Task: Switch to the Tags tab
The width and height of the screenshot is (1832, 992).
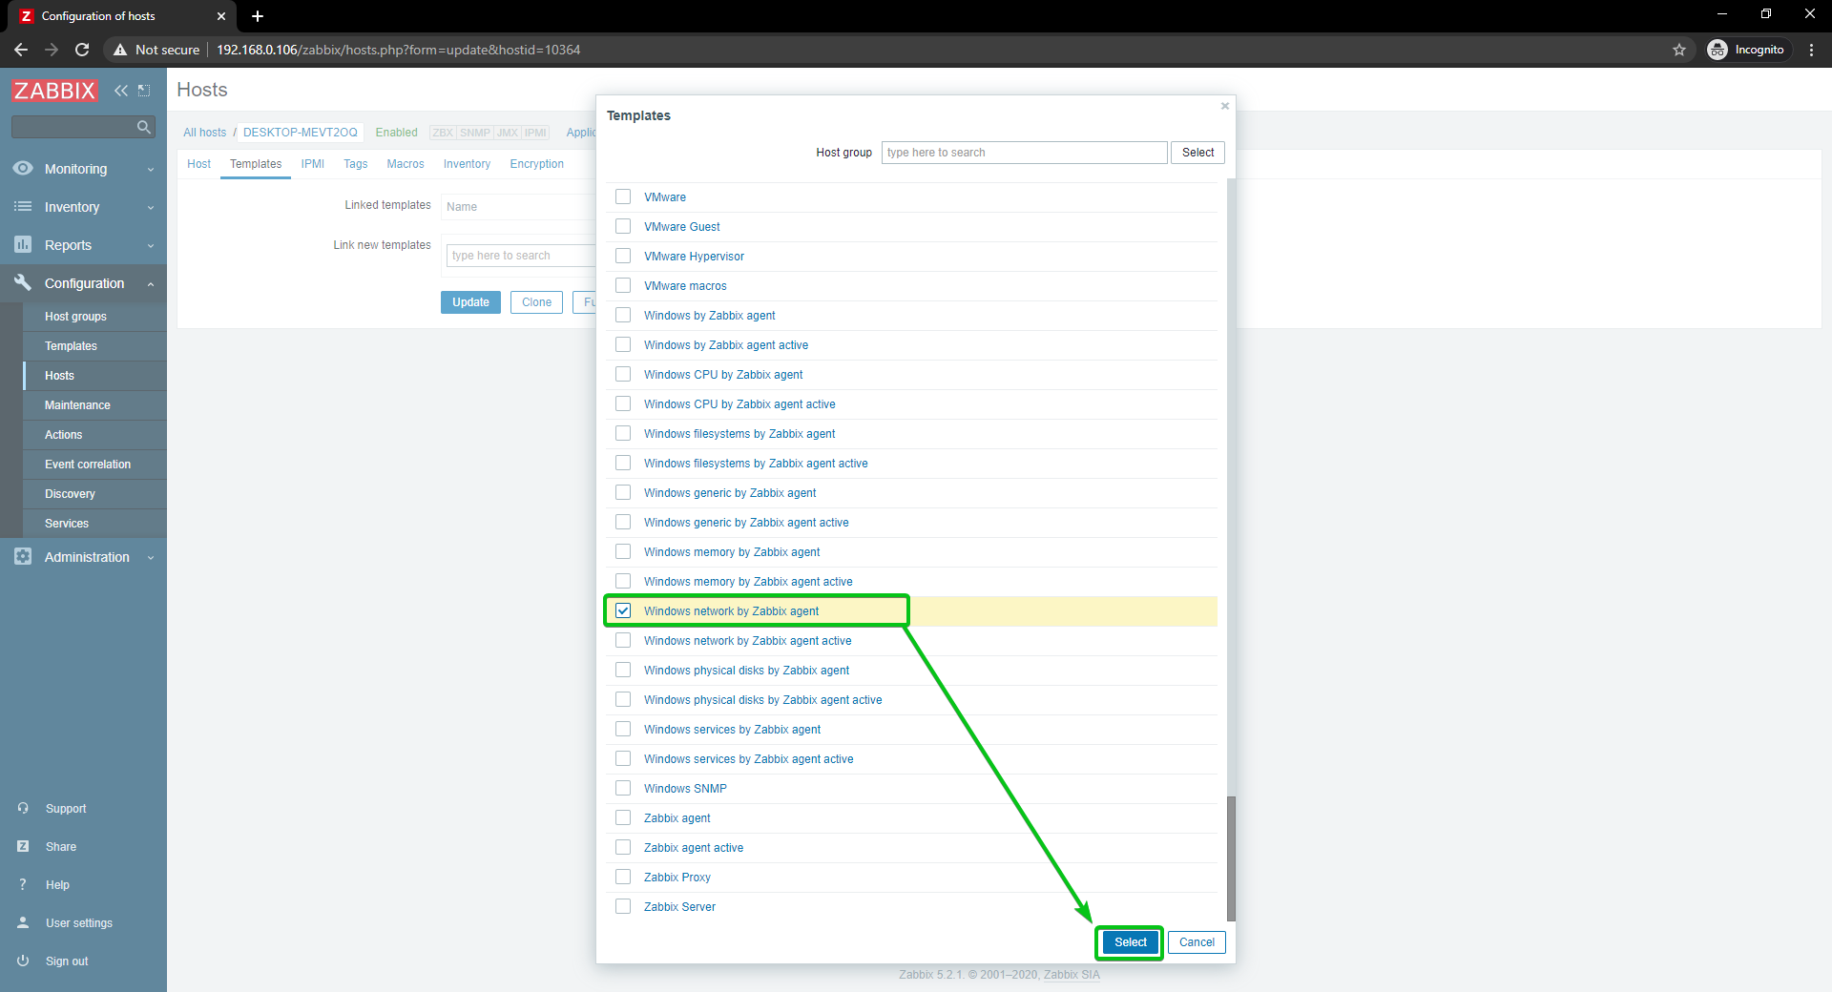Action: pyautogui.click(x=356, y=164)
